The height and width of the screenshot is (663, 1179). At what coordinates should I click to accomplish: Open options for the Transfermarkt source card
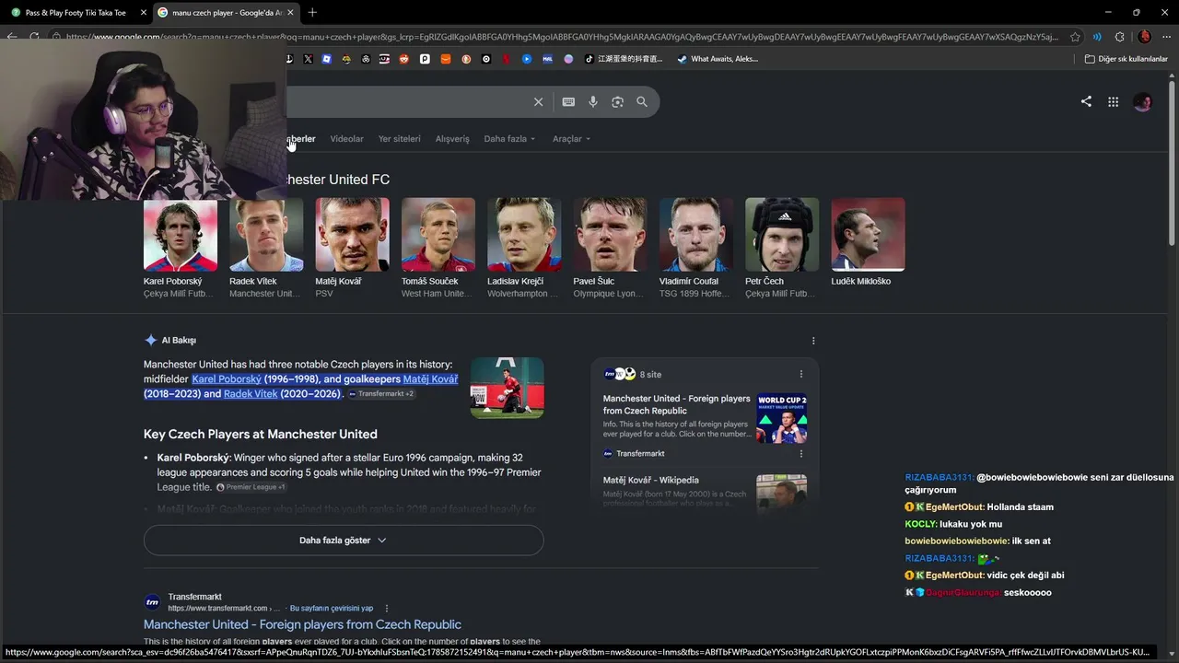801,454
